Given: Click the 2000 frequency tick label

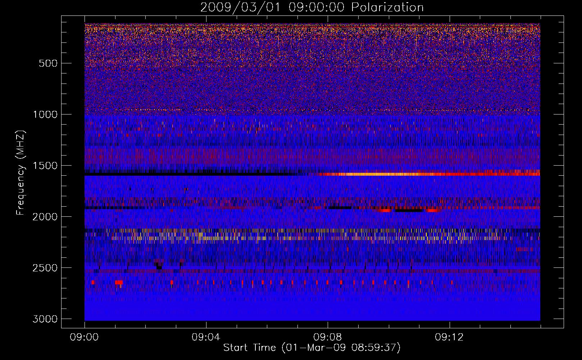Looking at the screenshot, I should (x=45, y=217).
